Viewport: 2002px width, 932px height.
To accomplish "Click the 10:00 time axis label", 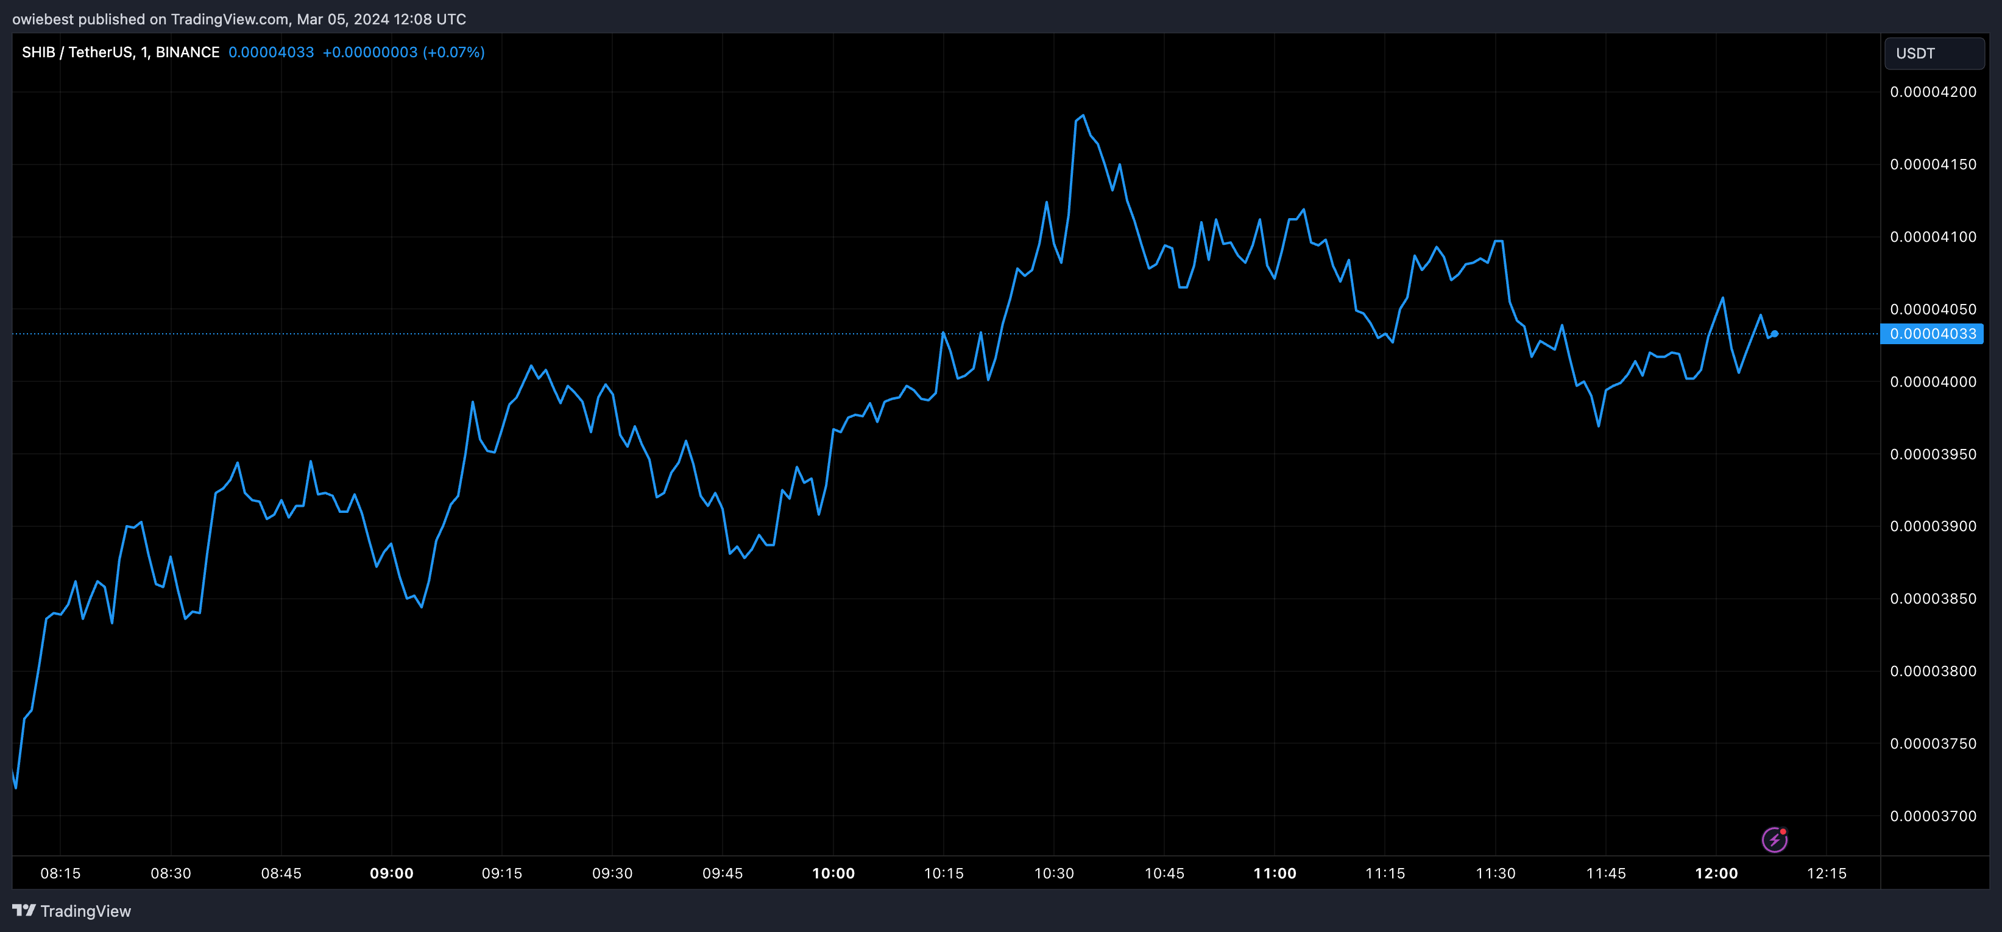I will pyautogui.click(x=833, y=873).
